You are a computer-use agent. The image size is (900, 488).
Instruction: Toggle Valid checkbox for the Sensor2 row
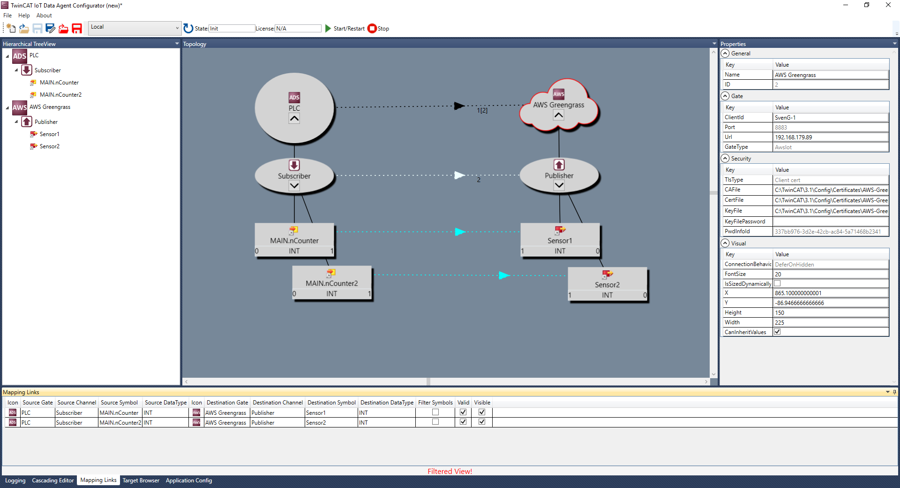[463, 422]
